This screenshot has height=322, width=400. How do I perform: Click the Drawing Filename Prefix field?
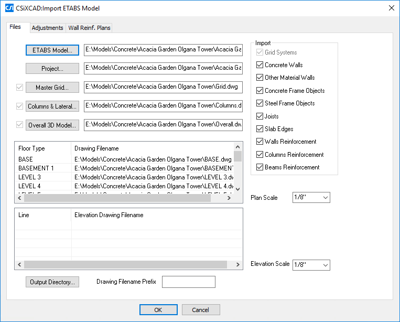click(188, 282)
